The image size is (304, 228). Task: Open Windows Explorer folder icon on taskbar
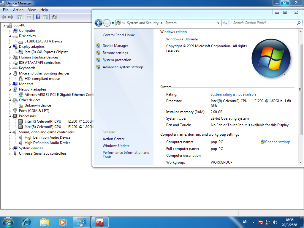pos(45,222)
